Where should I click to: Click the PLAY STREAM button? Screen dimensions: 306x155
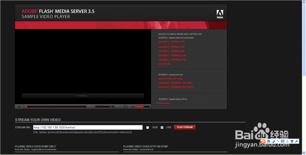click(x=185, y=127)
